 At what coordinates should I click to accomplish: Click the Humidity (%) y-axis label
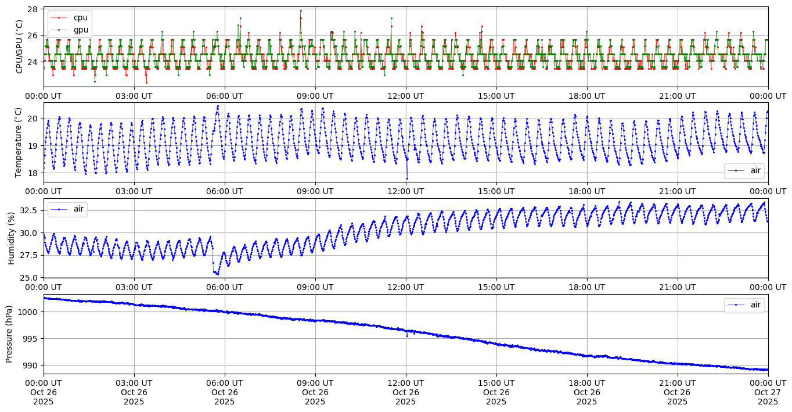pyautogui.click(x=11, y=238)
